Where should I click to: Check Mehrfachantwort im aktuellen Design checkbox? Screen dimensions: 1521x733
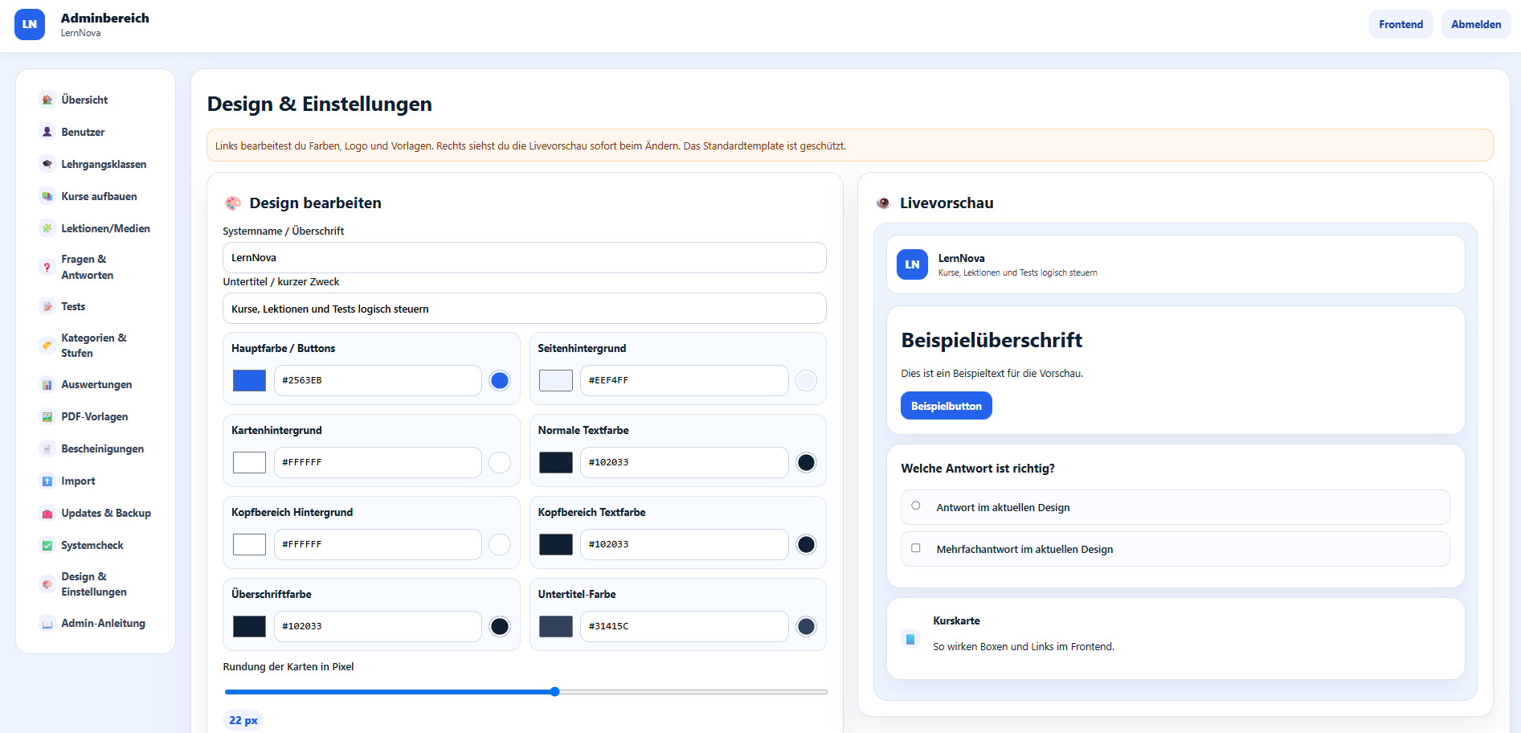pos(916,548)
